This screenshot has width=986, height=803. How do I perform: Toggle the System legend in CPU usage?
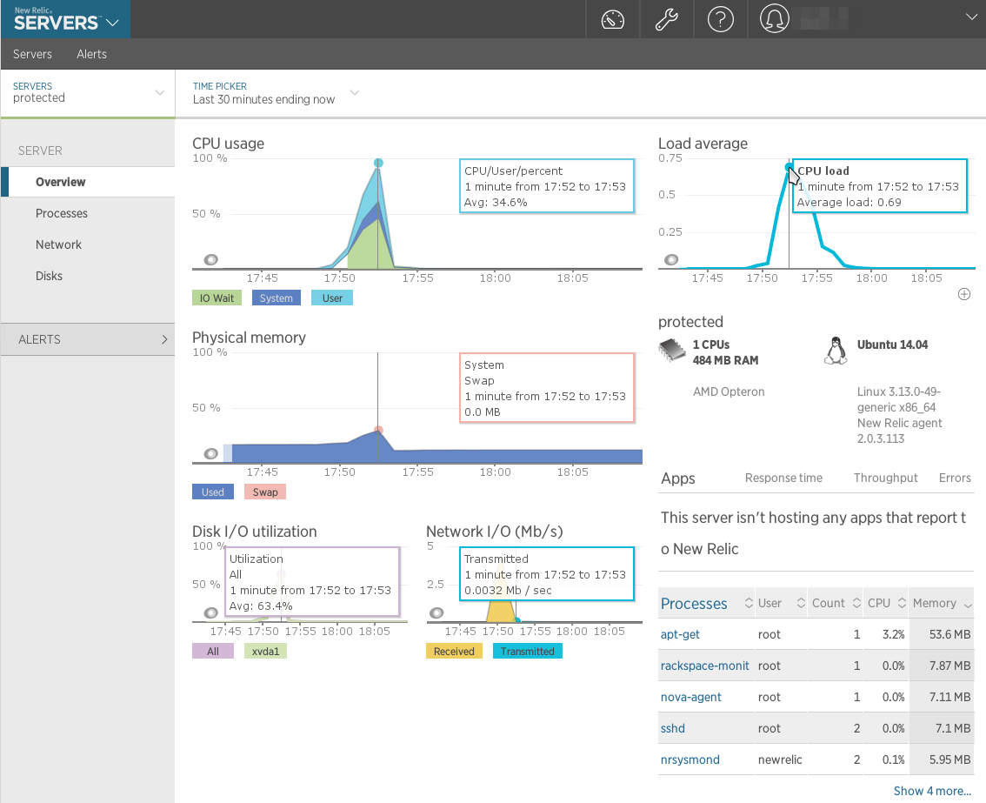(276, 298)
